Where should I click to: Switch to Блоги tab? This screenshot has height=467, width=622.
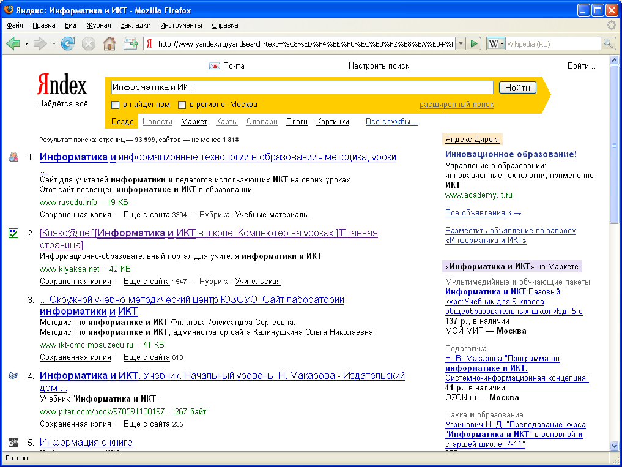coord(297,122)
